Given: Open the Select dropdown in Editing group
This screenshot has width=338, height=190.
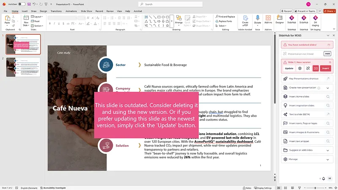Looking at the screenshot, I should pos(221,26).
